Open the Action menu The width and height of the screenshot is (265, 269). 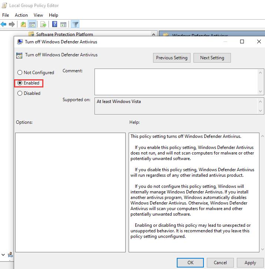point(21,15)
